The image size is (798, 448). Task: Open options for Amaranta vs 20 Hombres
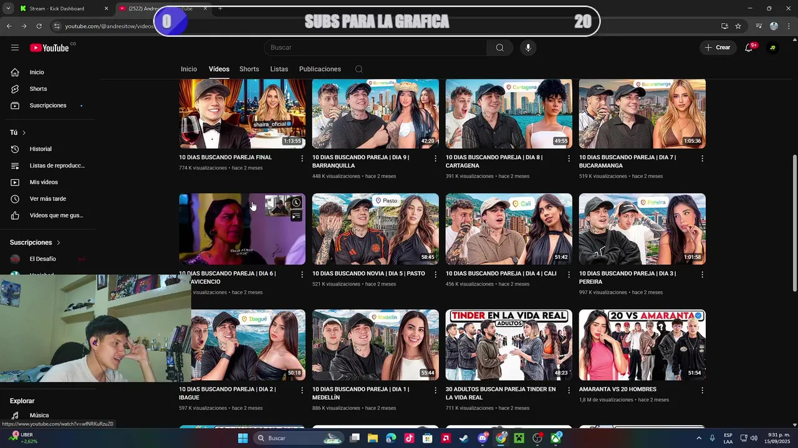702,390
